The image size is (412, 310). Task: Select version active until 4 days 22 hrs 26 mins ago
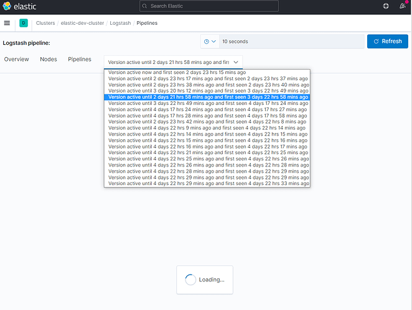pos(207,165)
